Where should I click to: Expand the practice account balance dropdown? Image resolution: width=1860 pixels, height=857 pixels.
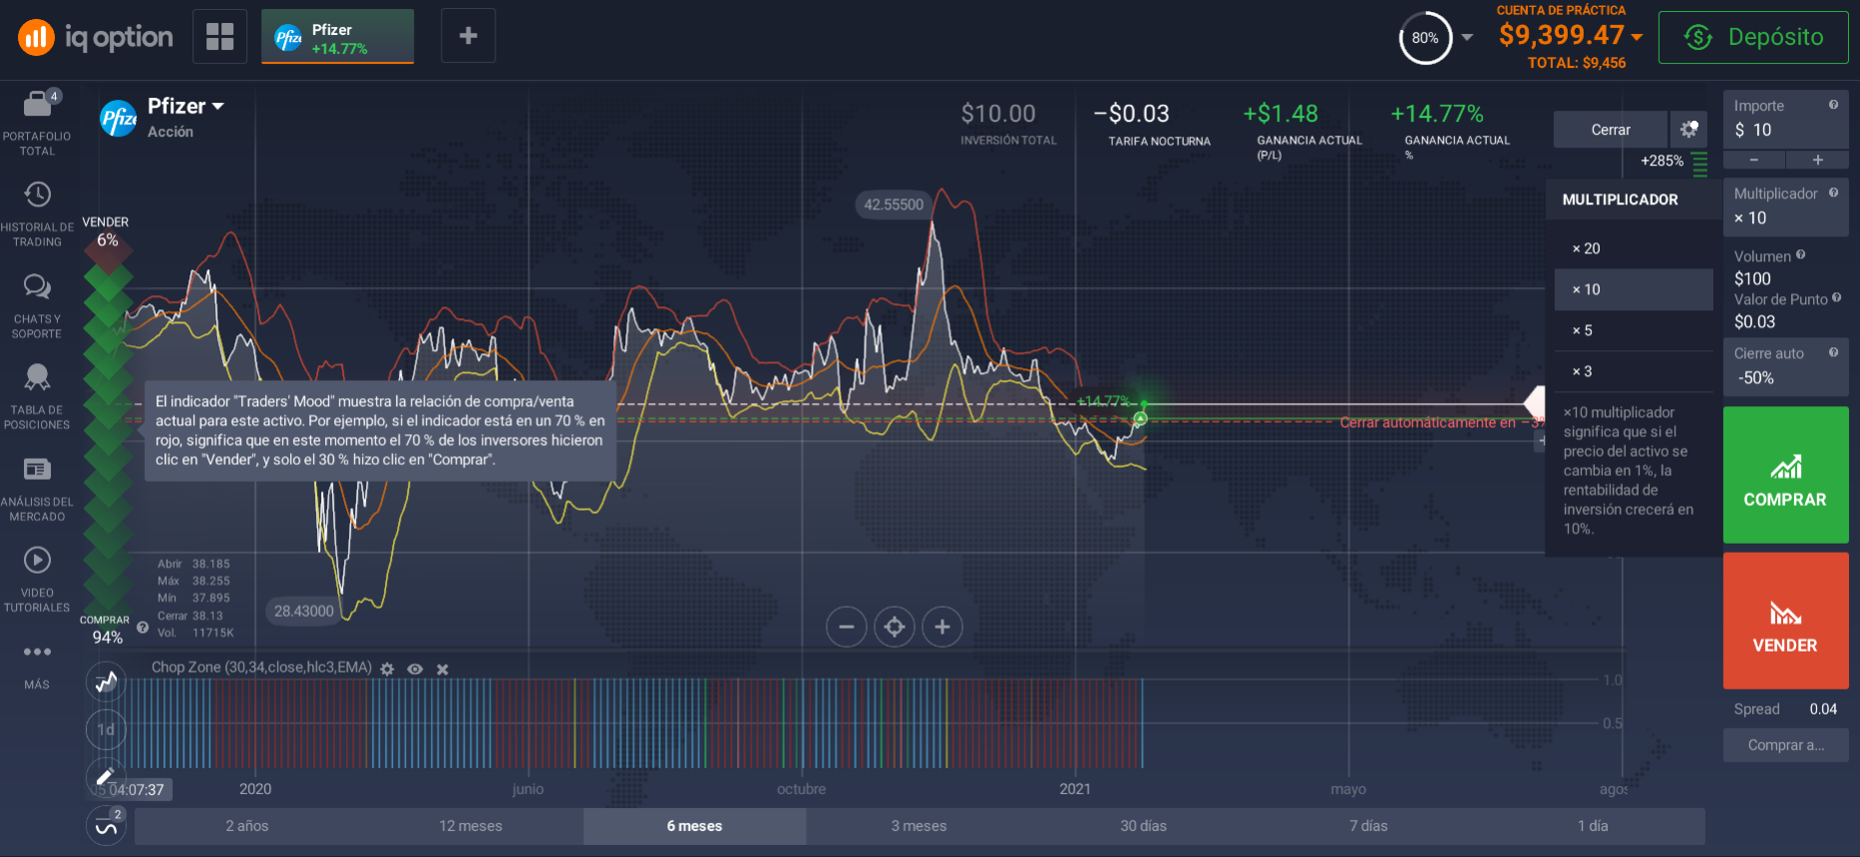point(1637,37)
